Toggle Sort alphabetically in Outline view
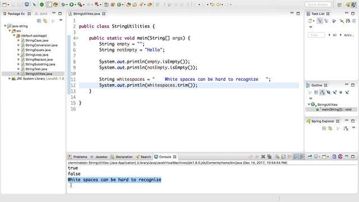The width and height of the screenshot is (359, 202). tap(323, 92)
